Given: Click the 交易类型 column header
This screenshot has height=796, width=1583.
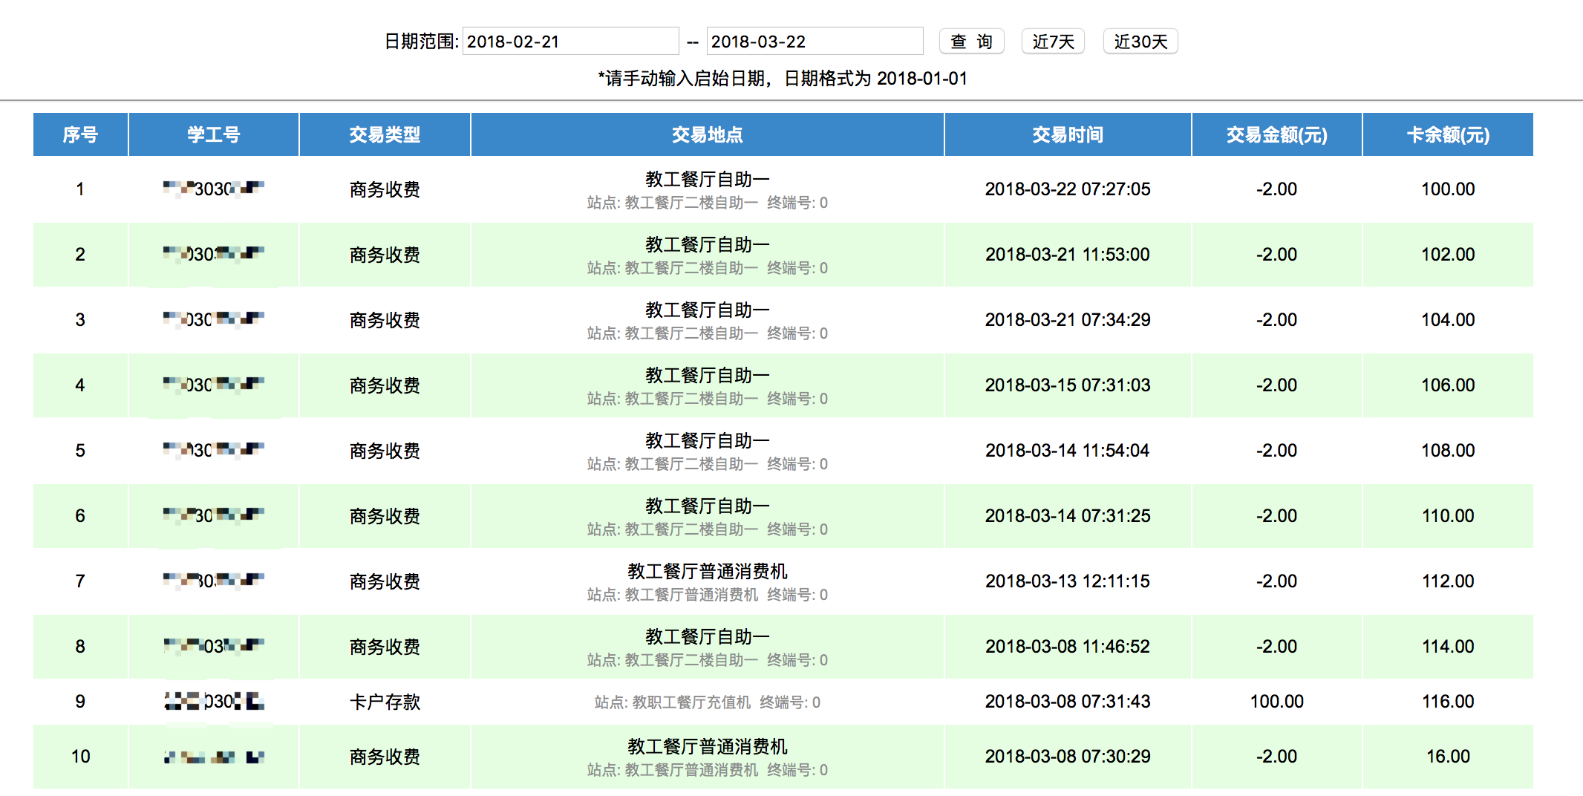Looking at the screenshot, I should pos(385,135).
